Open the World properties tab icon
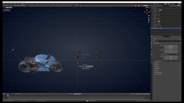The height and width of the screenshot is (103, 184). click(x=152, y=49)
